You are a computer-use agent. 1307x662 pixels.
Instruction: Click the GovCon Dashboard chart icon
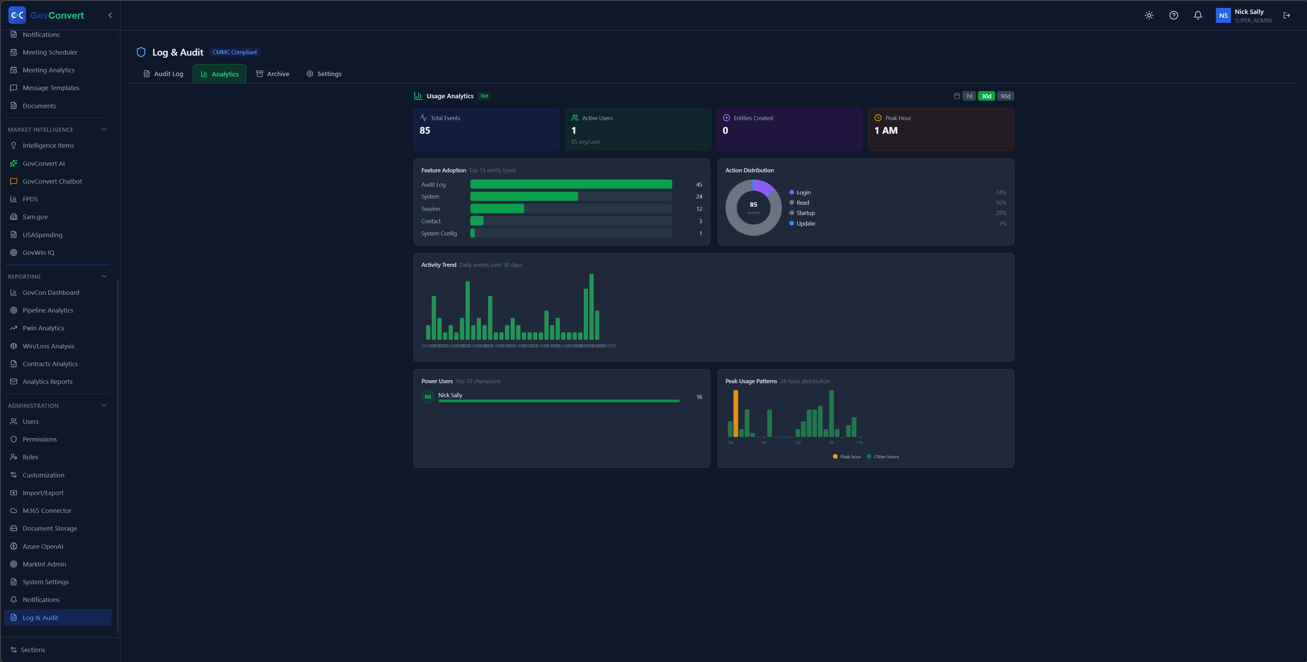[x=14, y=292]
